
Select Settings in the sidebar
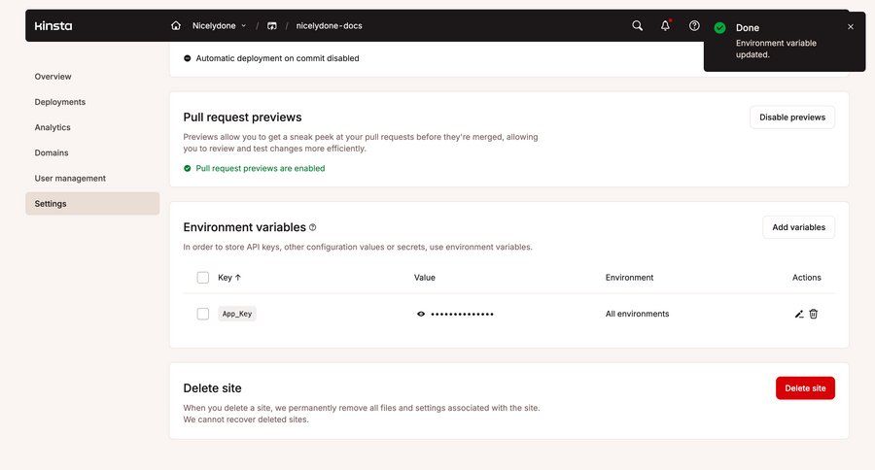coord(92,204)
